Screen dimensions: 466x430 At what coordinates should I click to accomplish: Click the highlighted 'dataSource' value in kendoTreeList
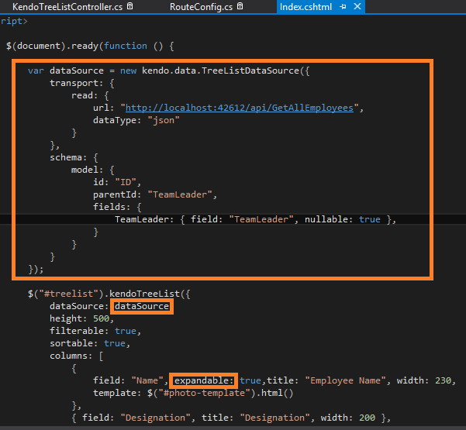[x=142, y=306]
